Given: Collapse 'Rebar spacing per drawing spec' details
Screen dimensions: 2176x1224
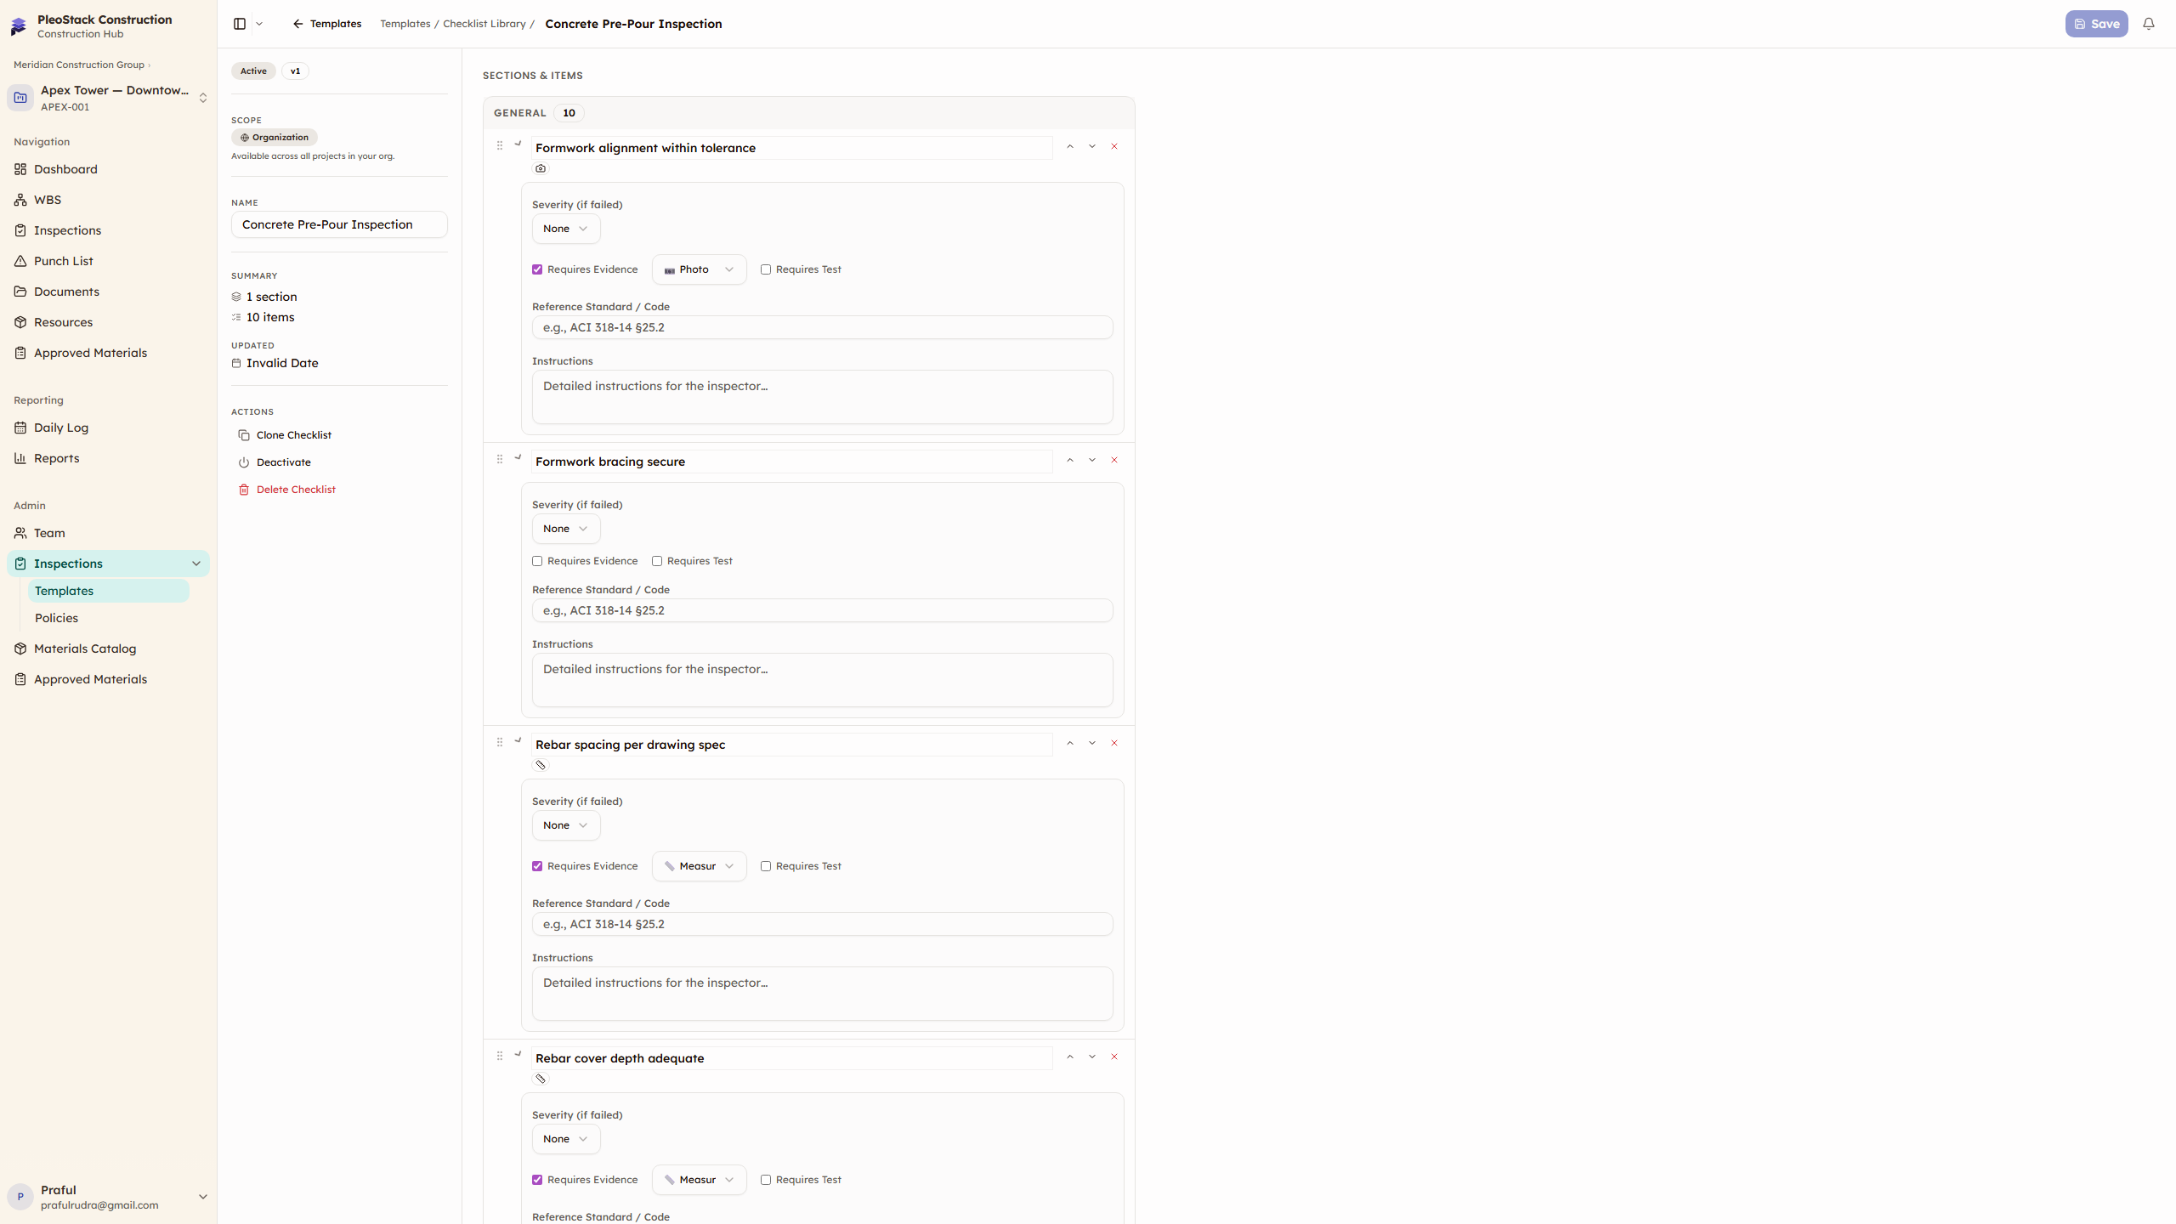Looking at the screenshot, I should [x=518, y=740].
